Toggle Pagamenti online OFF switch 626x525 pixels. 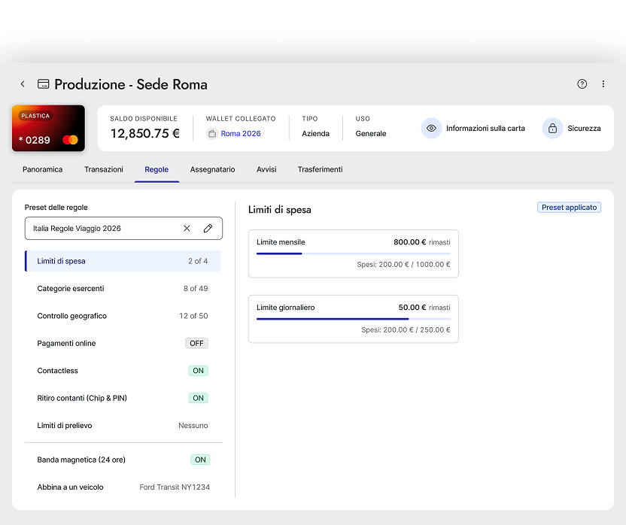click(196, 344)
